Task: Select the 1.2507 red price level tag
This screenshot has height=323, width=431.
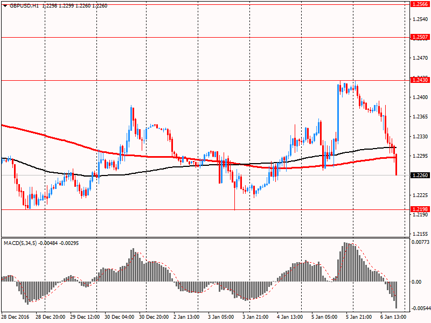Action: [x=419, y=38]
